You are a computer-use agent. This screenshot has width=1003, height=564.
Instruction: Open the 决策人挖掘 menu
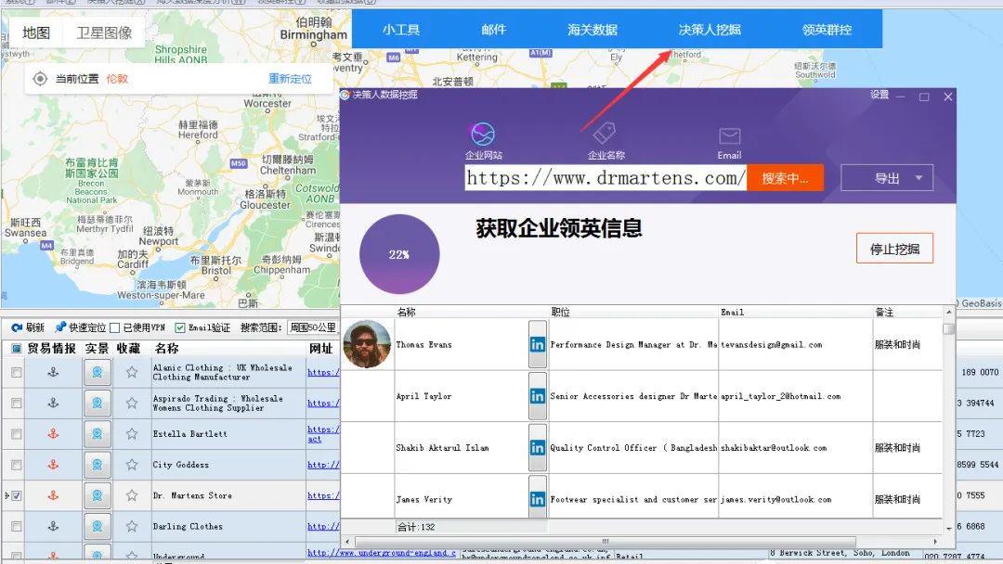(x=710, y=30)
